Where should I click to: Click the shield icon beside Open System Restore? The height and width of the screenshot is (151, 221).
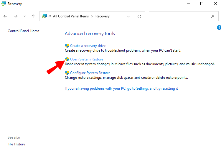tap(67, 59)
